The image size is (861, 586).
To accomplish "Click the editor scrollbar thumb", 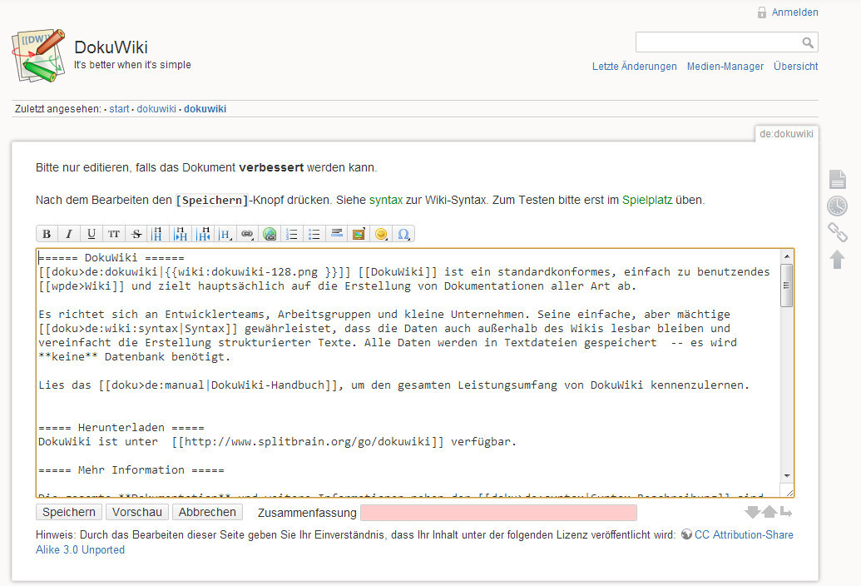I will click(787, 285).
